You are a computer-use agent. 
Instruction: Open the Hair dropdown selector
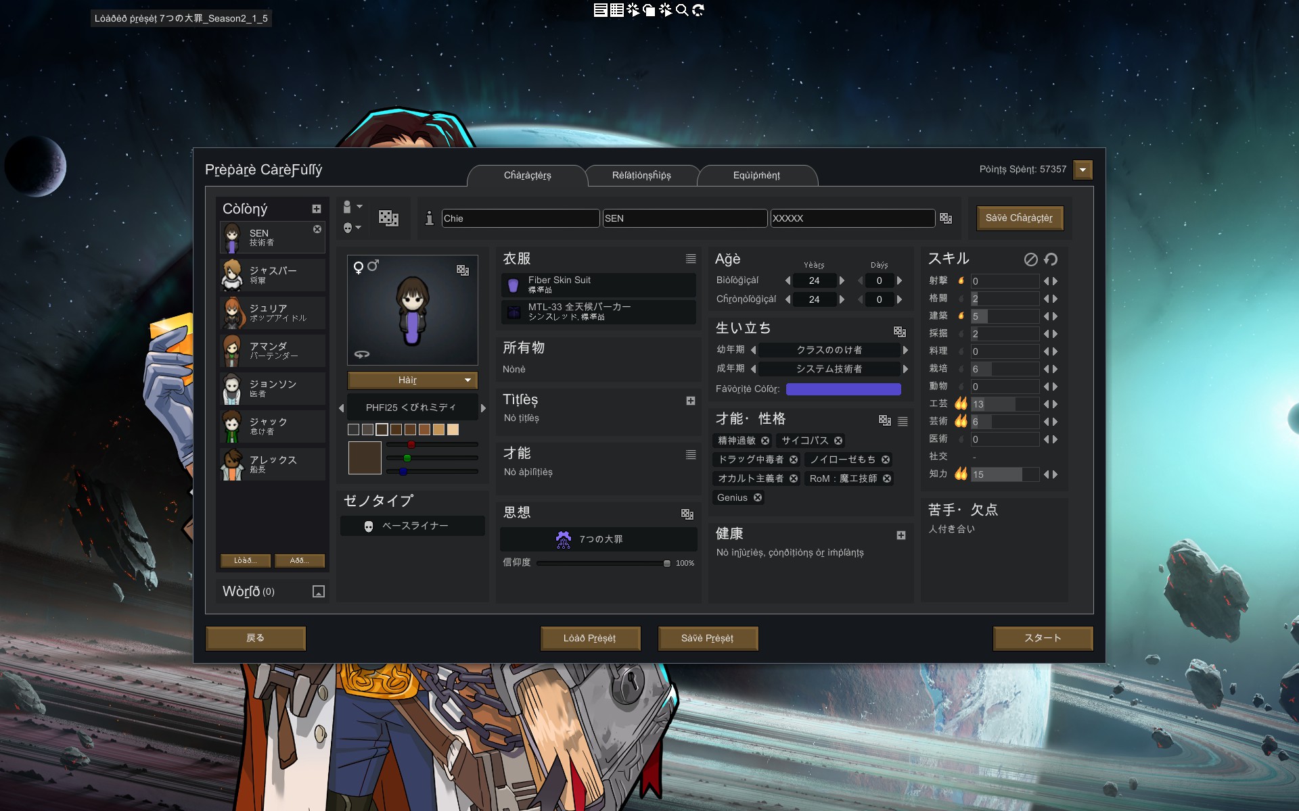point(412,380)
